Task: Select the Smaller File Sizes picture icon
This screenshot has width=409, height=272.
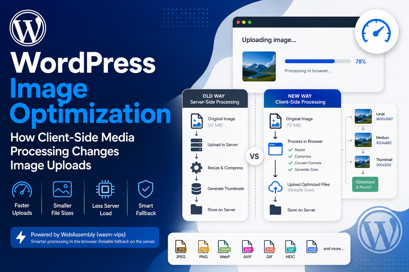Action: [62, 189]
